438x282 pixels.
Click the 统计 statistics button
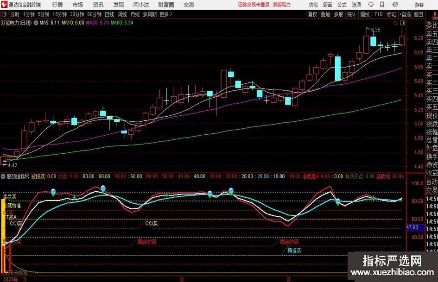point(351,14)
